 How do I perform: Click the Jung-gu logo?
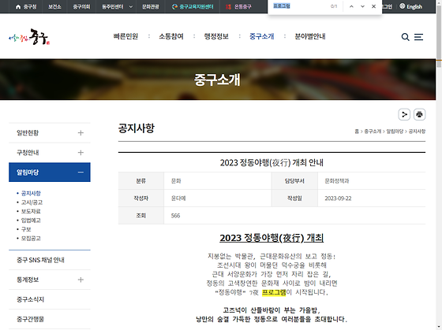[29, 37]
